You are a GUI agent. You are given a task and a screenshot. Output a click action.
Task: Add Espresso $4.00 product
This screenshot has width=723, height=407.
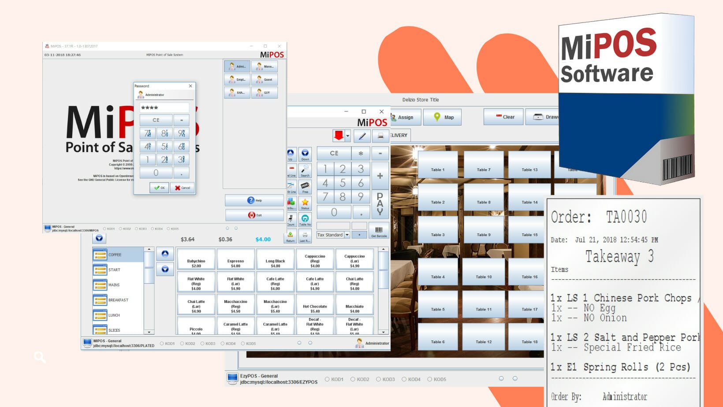[x=235, y=259]
